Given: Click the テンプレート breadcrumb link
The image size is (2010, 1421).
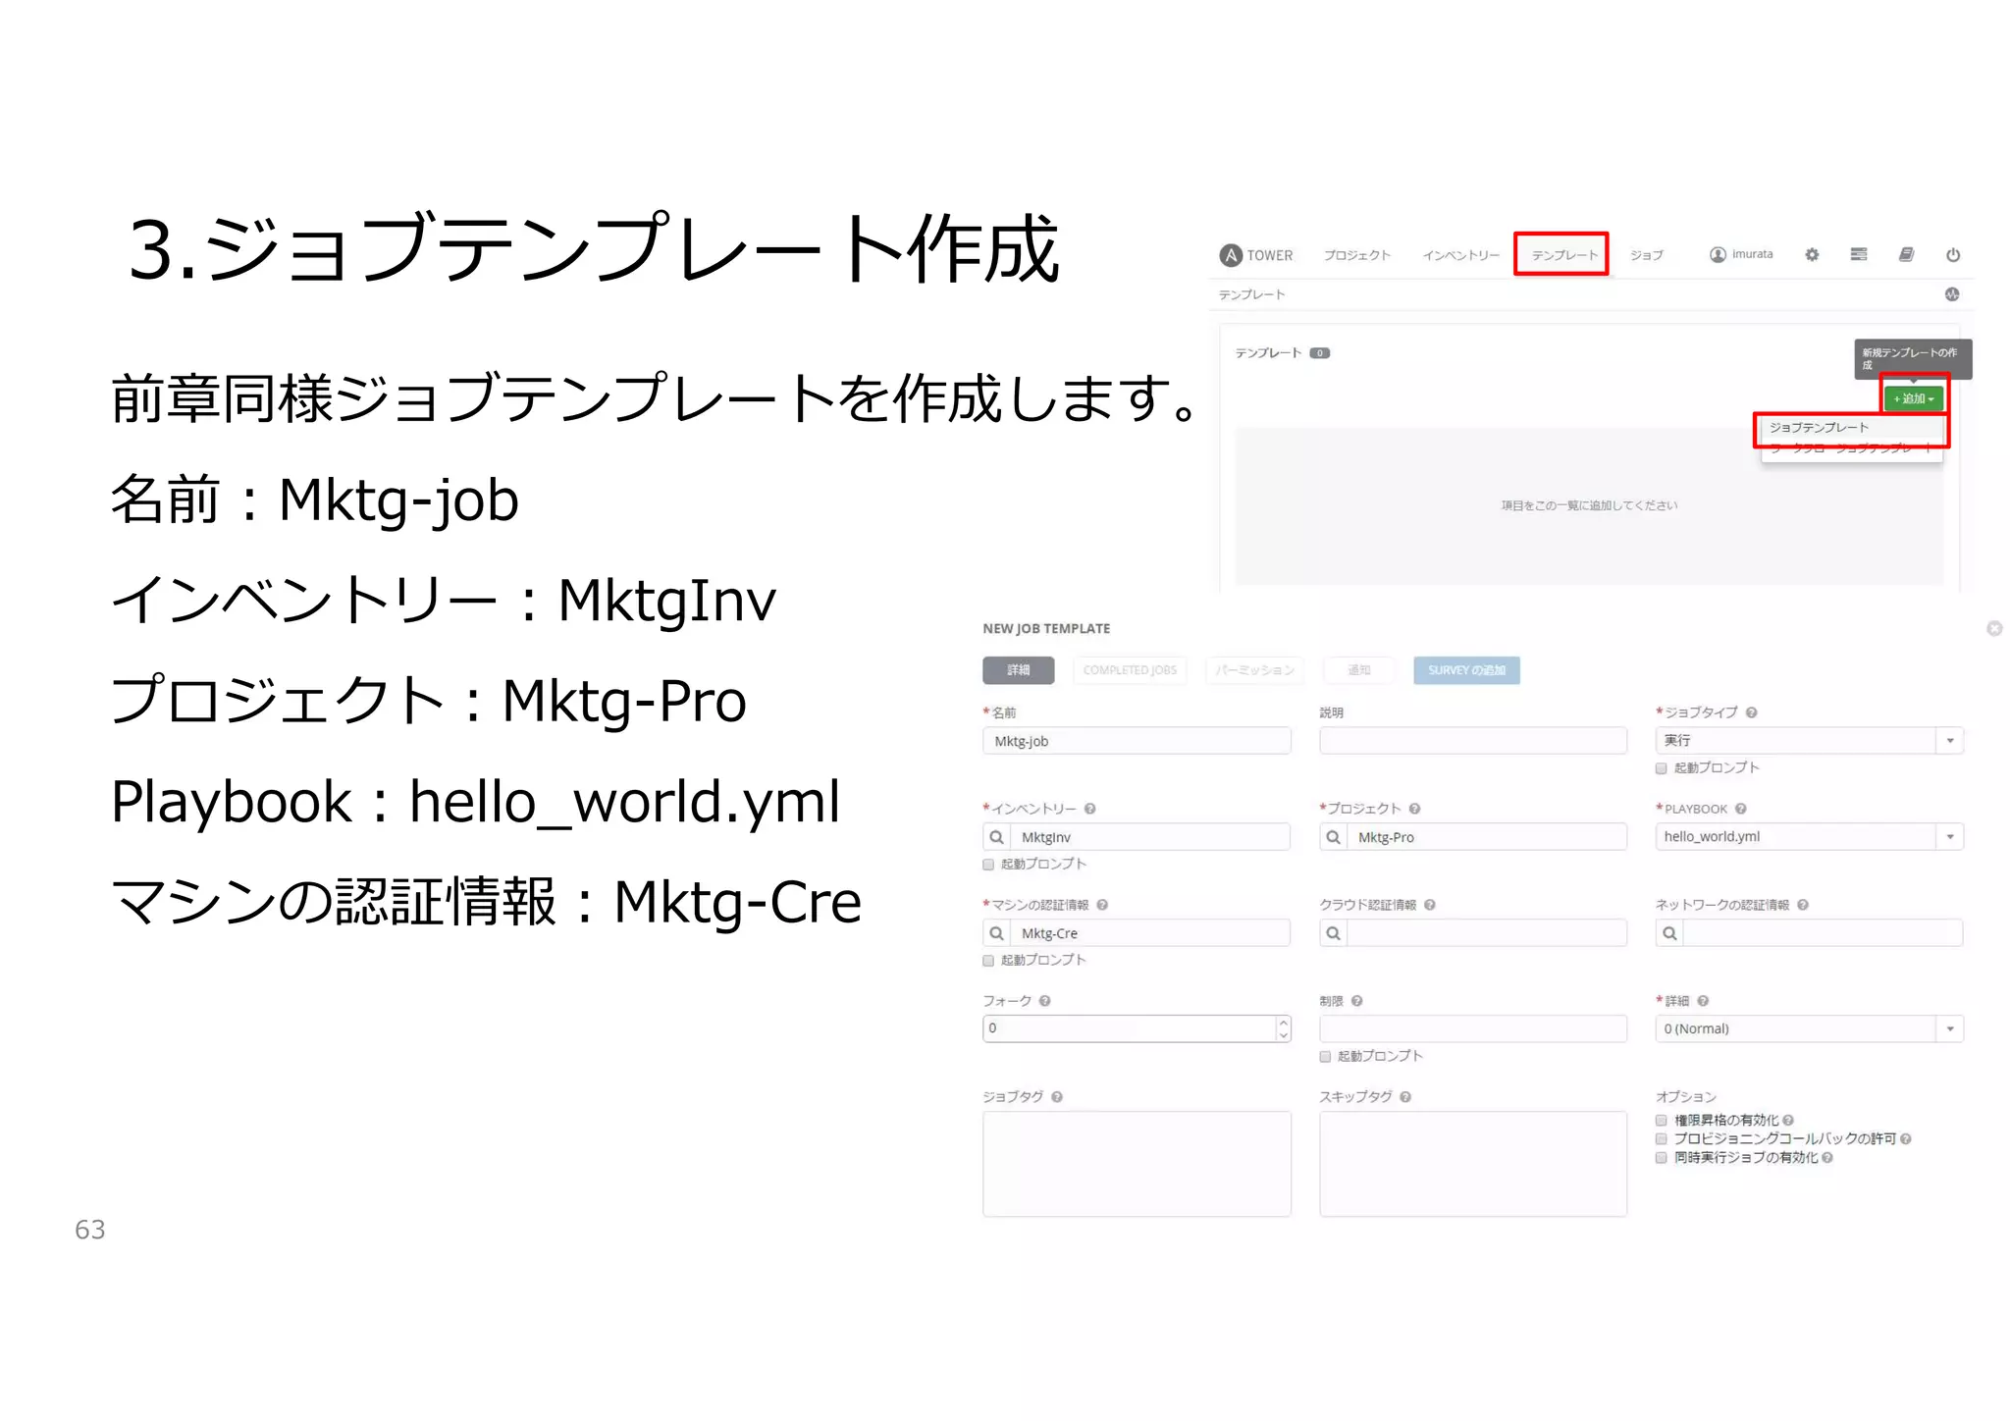Looking at the screenshot, I should coord(1251,294).
